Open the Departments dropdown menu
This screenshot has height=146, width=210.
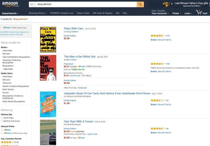(x=10, y=13)
